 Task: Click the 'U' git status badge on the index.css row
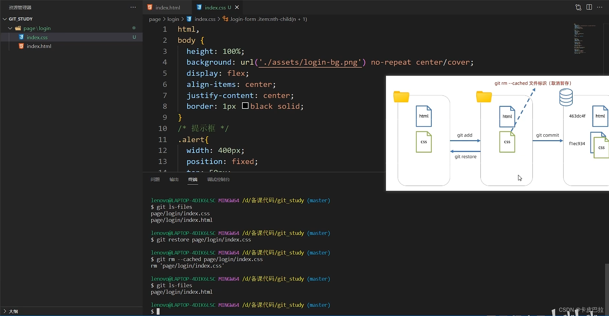click(x=134, y=37)
